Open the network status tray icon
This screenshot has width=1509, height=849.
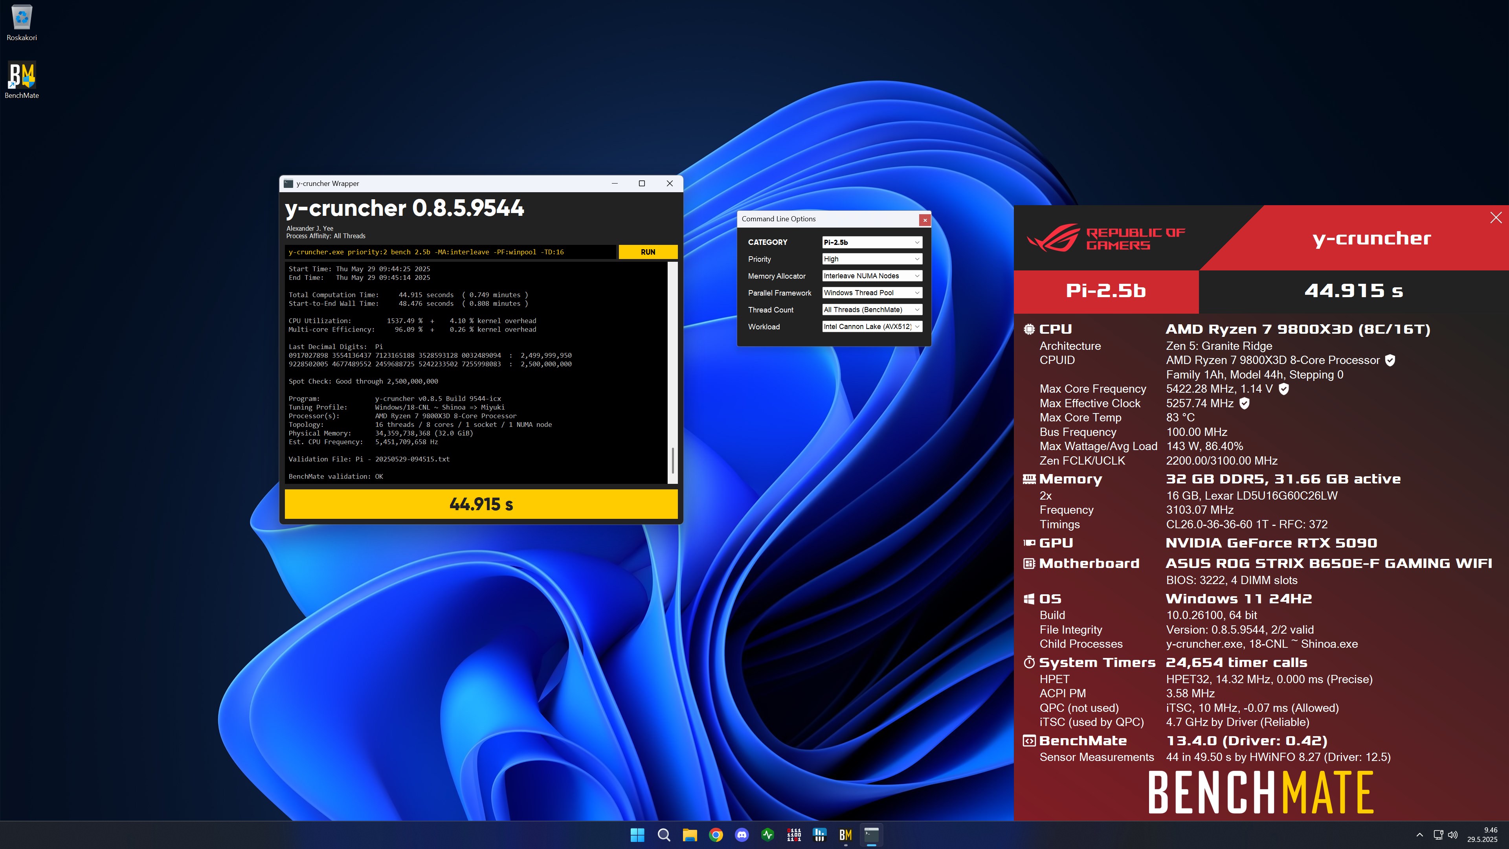pos(1438,835)
